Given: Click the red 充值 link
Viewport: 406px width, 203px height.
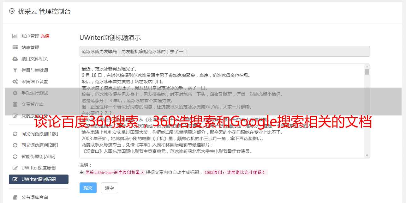Looking at the screenshot, I should (x=45, y=36).
